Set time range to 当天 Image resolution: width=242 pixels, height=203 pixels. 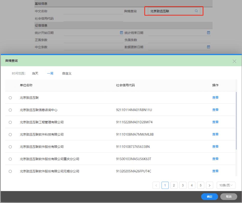[35, 73]
